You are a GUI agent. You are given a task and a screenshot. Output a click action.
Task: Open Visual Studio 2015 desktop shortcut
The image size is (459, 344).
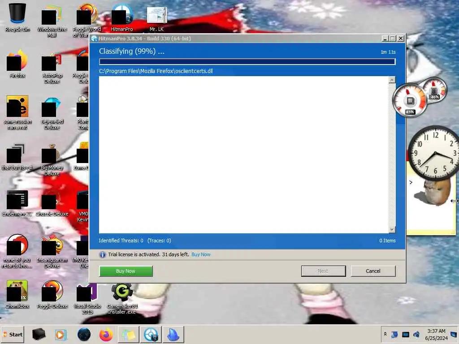point(87,298)
